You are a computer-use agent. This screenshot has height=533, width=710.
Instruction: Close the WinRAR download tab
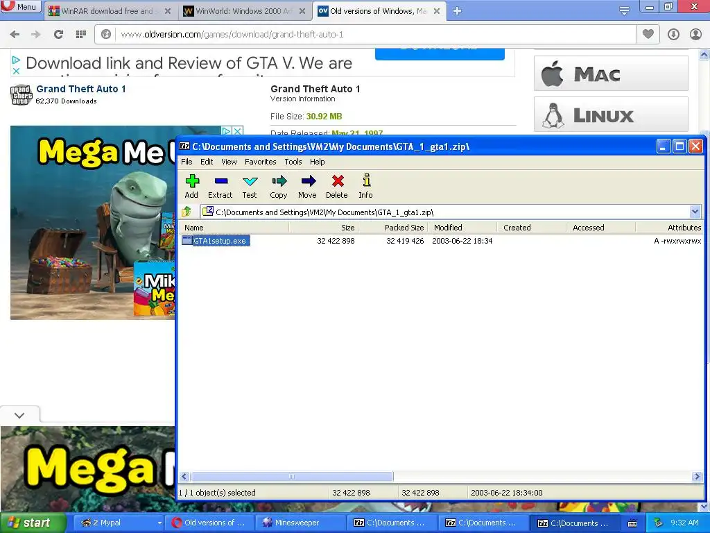[168, 11]
